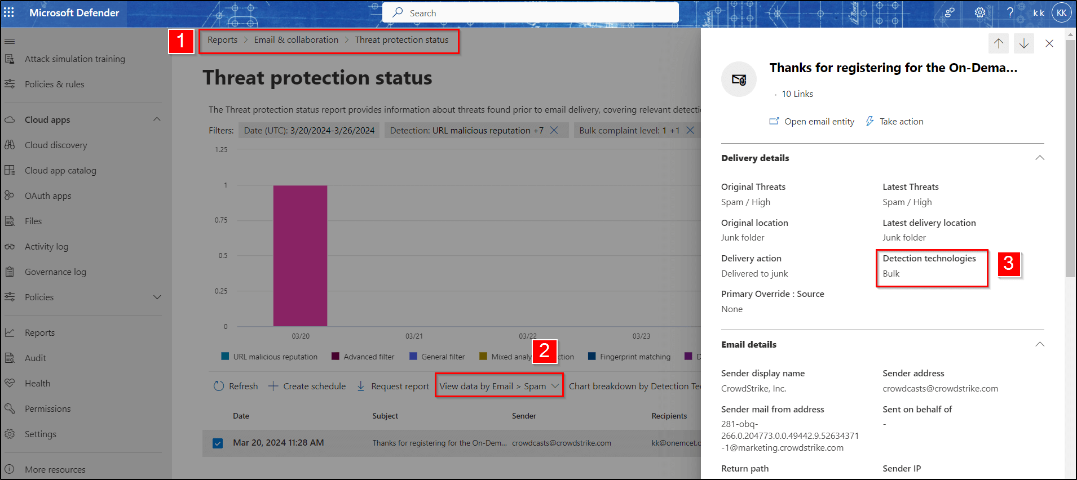Screen dimensions: 1077x480
Task: Open the KK account avatar
Action: coord(1061,12)
